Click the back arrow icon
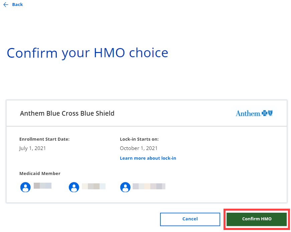This screenshot has height=232, width=291. pos(6,5)
